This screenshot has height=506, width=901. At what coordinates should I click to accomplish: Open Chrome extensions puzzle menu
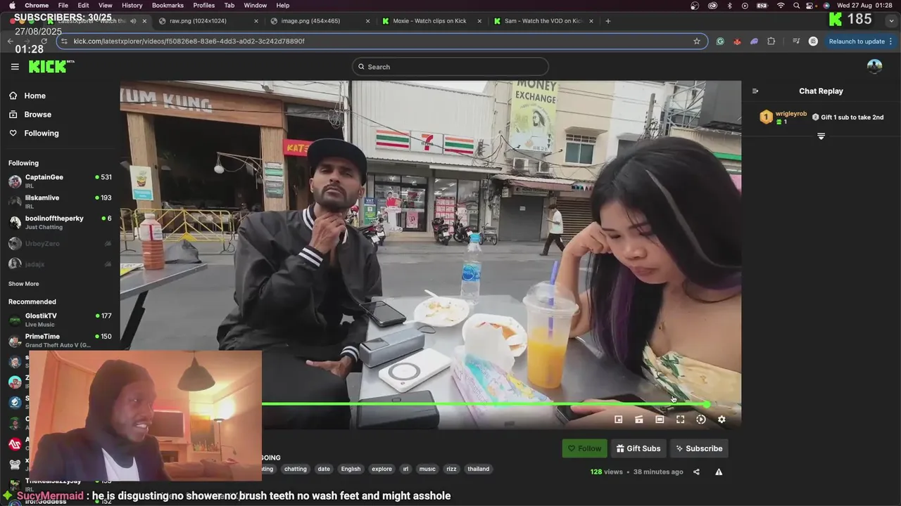[x=771, y=41]
